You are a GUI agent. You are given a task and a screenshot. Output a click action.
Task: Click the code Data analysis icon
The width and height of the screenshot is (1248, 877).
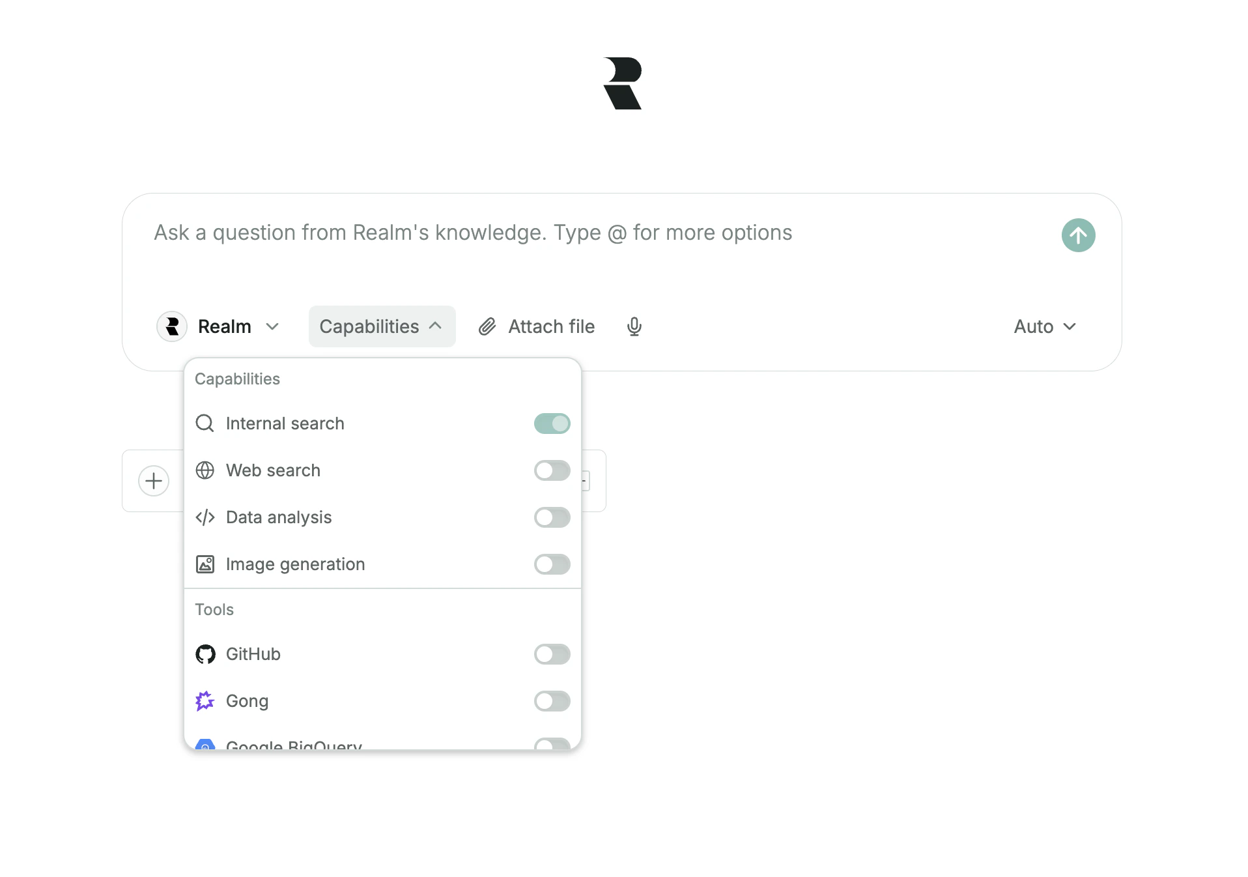205,517
